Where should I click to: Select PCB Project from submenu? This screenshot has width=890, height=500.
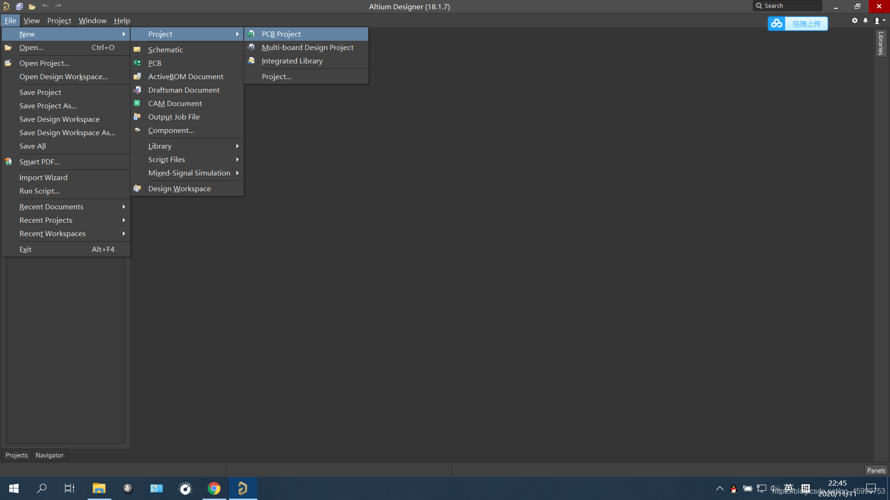281,34
